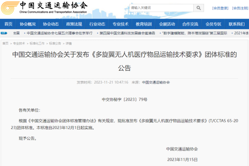Screen dimensions: 249x166
Task: Focus the keyword search input field
Action: 161,8
